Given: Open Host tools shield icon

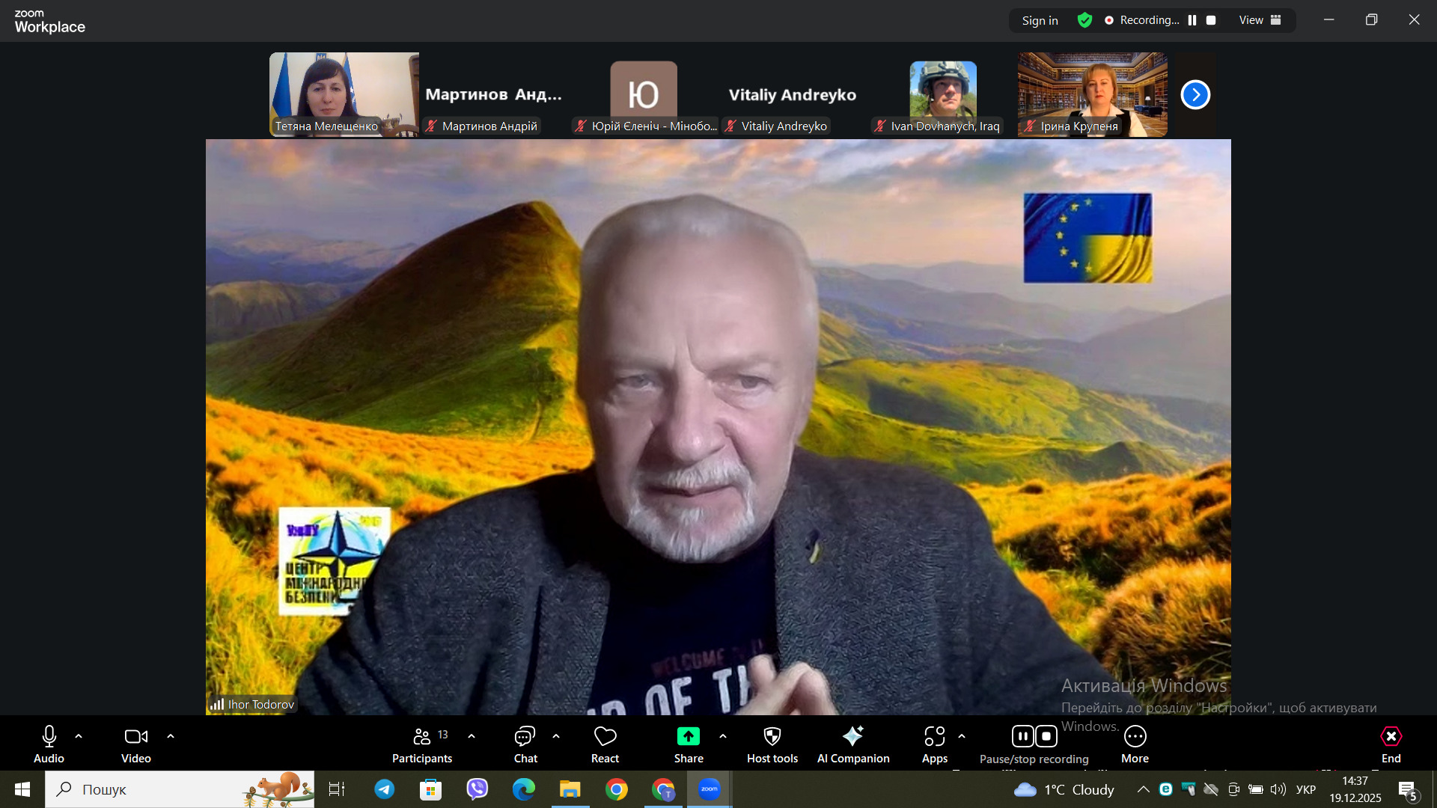Looking at the screenshot, I should 772,737.
